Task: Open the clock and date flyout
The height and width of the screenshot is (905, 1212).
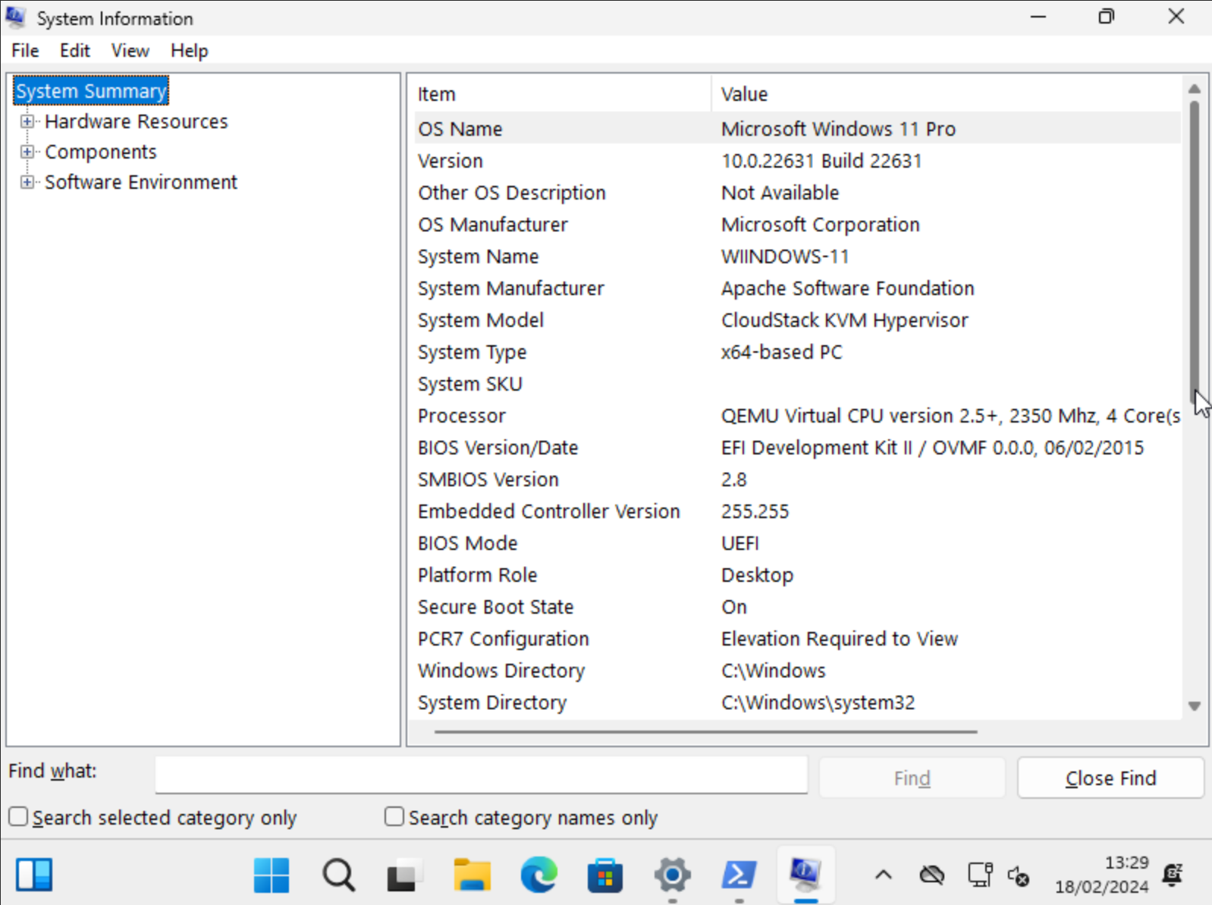Action: [x=1102, y=875]
